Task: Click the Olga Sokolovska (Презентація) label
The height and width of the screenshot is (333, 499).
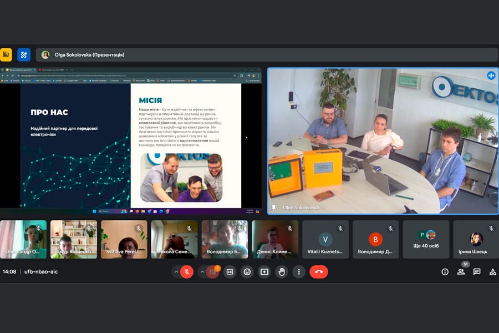Action: pyautogui.click(x=89, y=55)
